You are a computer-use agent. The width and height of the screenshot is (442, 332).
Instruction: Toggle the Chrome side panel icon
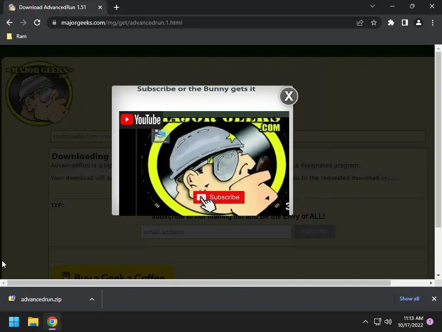point(405,22)
